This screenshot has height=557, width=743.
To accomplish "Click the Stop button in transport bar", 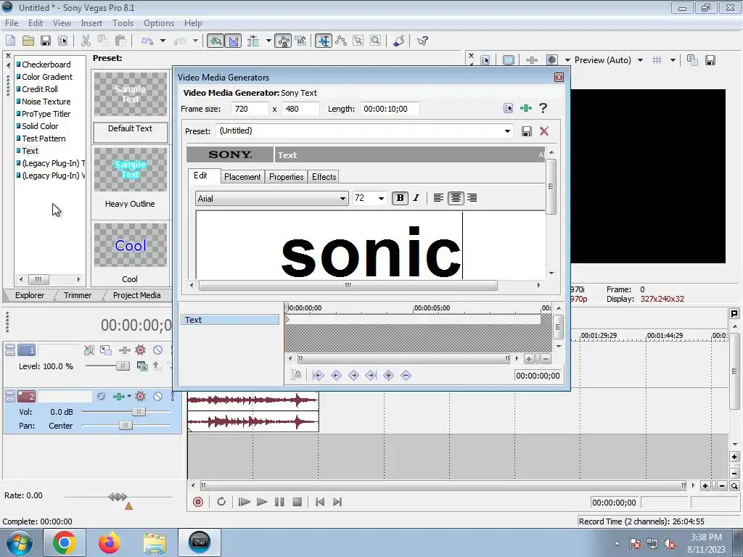I will tap(297, 502).
